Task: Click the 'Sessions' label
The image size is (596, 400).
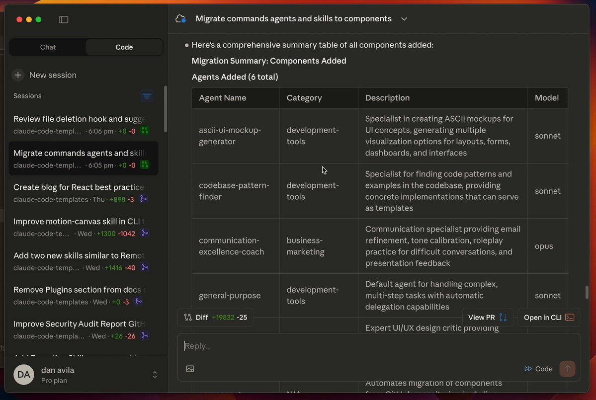Action: [x=27, y=96]
